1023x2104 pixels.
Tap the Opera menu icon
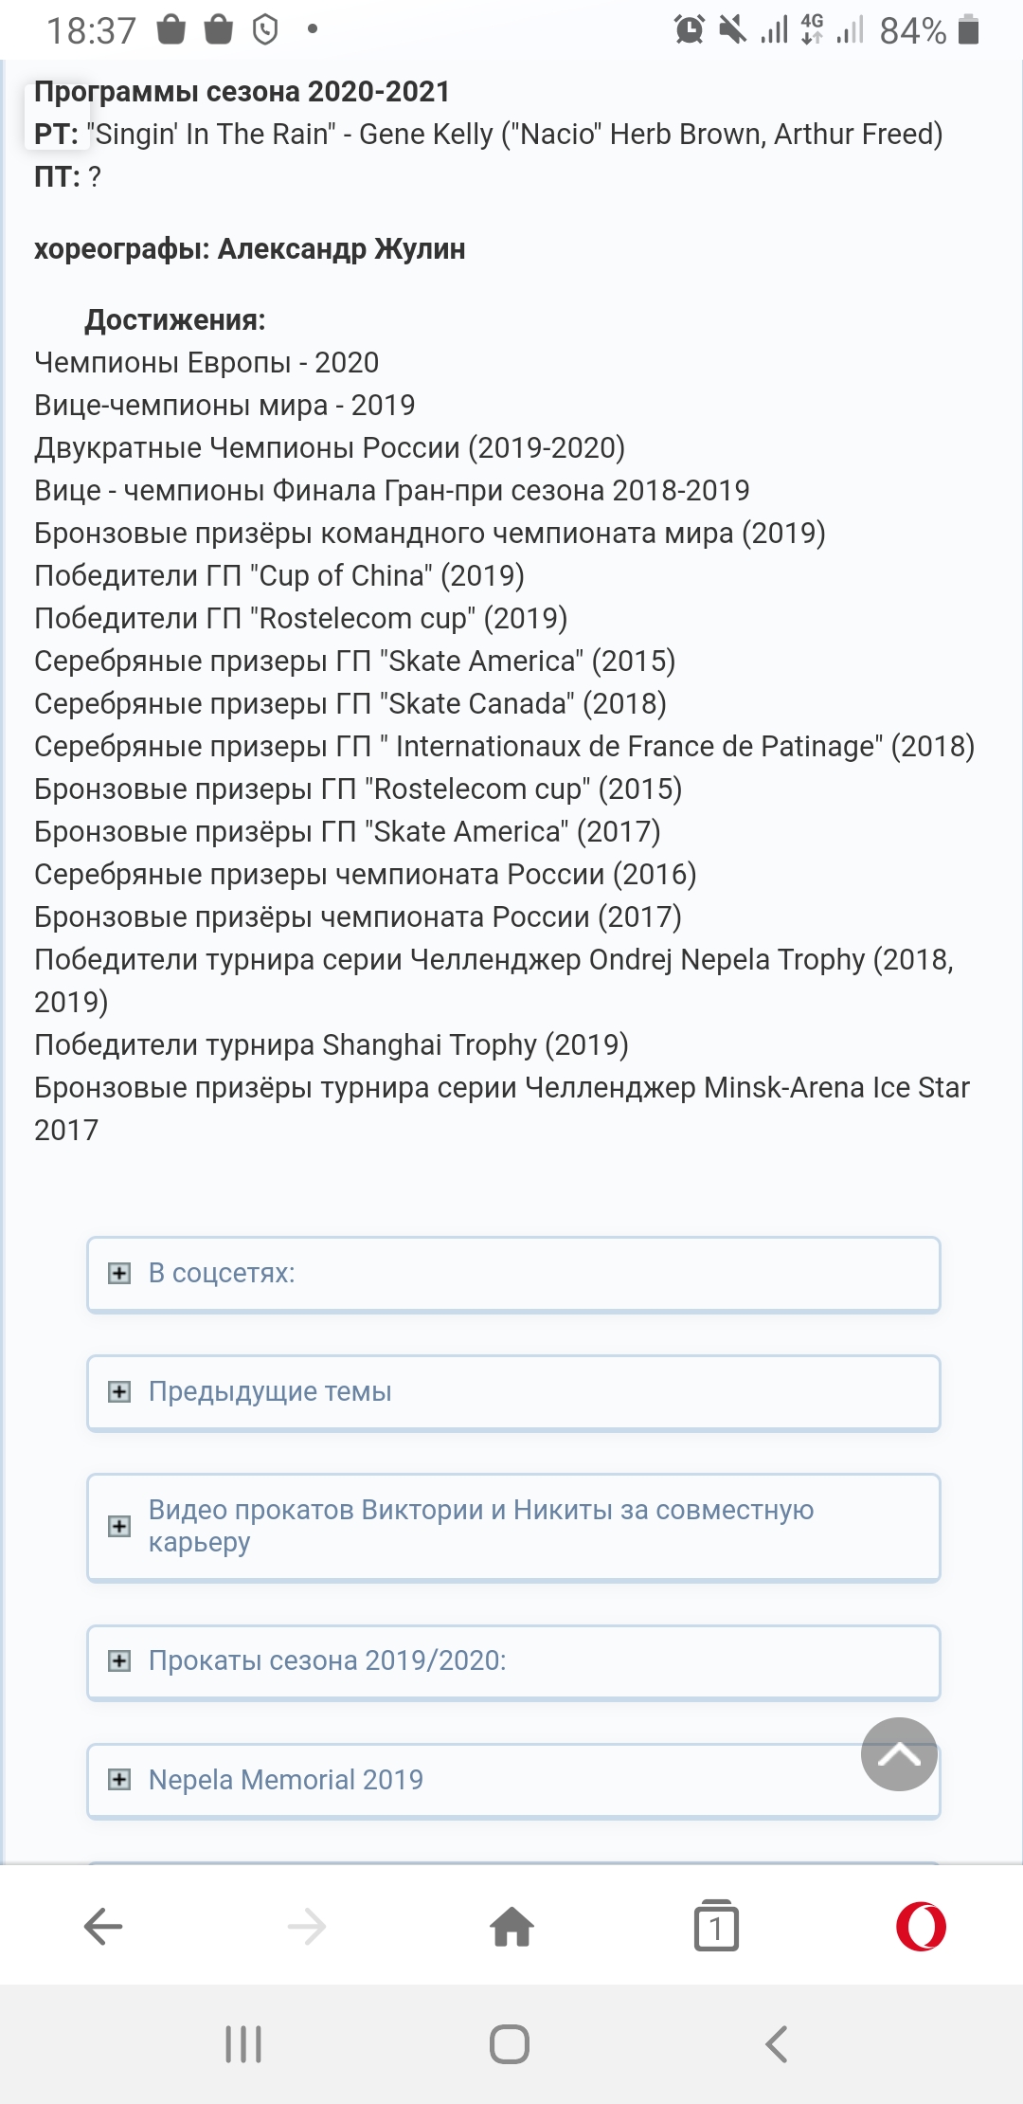(921, 1927)
